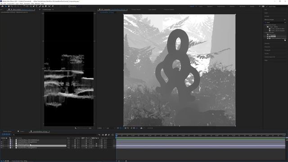Viewport: 288px width, 162px height.
Task: Select the Selection arrow tool
Action: coord(6,6)
